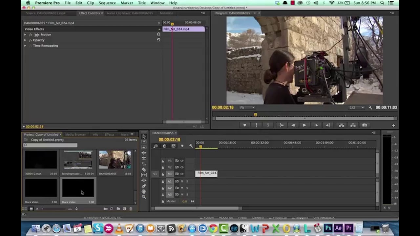Toggle V1 track output eye
The width and height of the screenshot is (420, 236).
tap(182, 174)
